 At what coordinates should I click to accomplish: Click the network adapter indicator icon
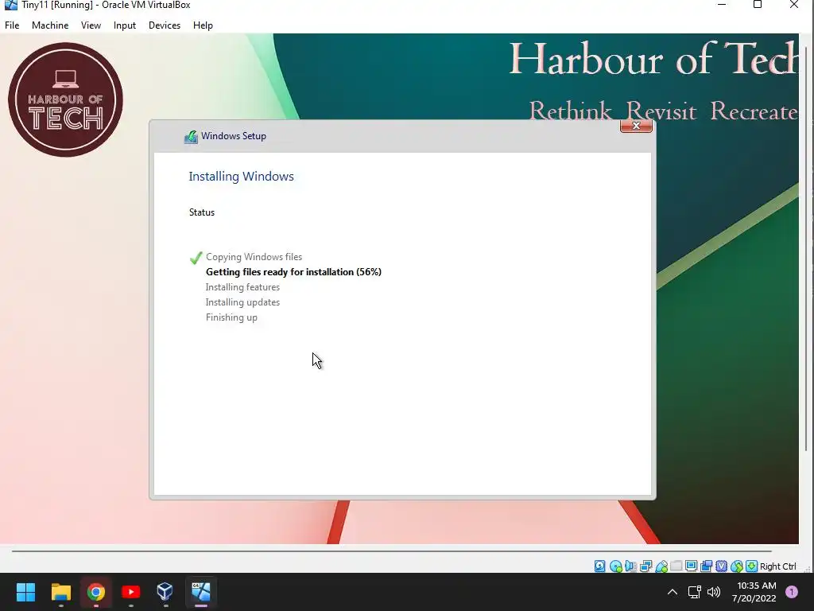pyautogui.click(x=645, y=566)
